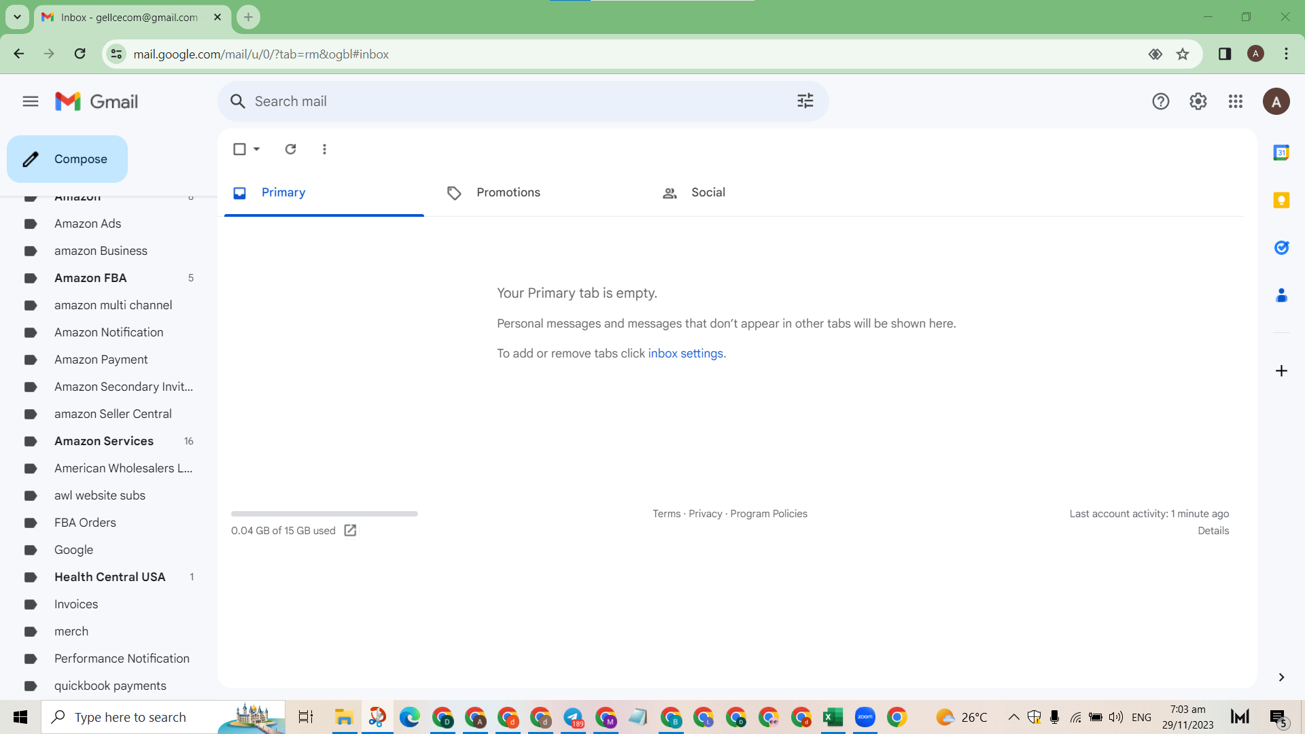Open the Terms link
The height and width of the screenshot is (734, 1305).
pyautogui.click(x=666, y=514)
